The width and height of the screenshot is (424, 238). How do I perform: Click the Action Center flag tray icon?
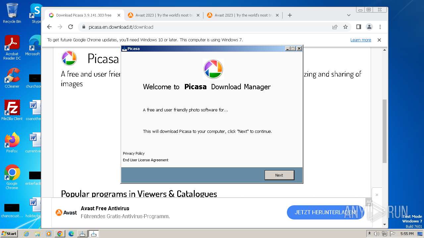392,234
